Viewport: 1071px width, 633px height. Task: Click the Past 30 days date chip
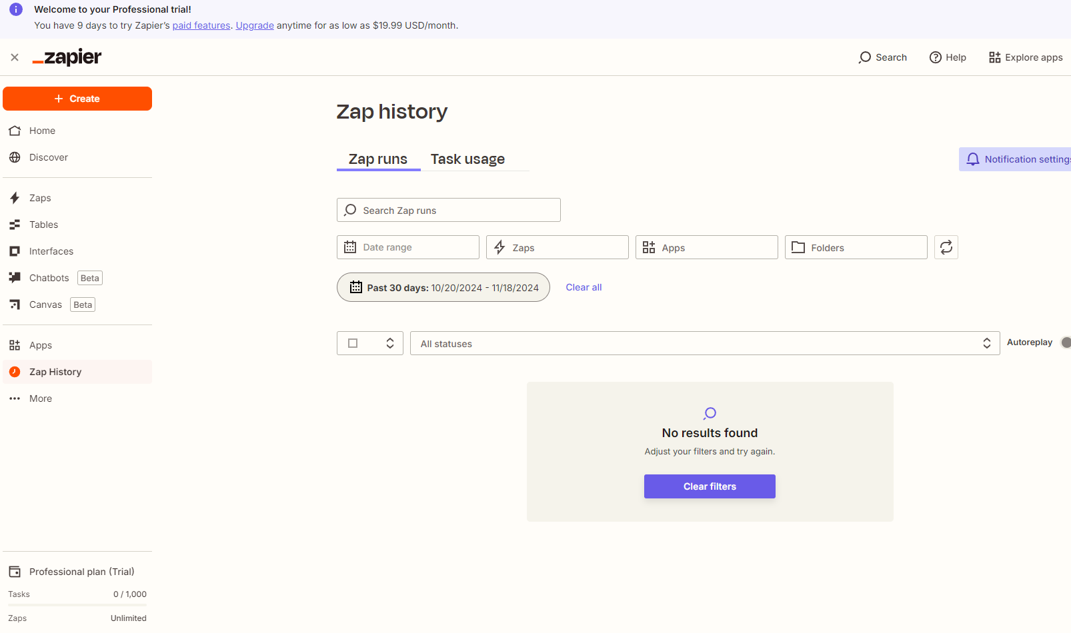pyautogui.click(x=443, y=287)
